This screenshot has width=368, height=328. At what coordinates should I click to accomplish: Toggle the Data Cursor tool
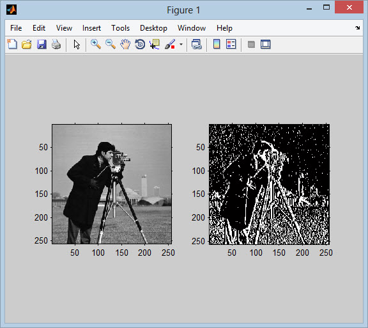coord(155,44)
